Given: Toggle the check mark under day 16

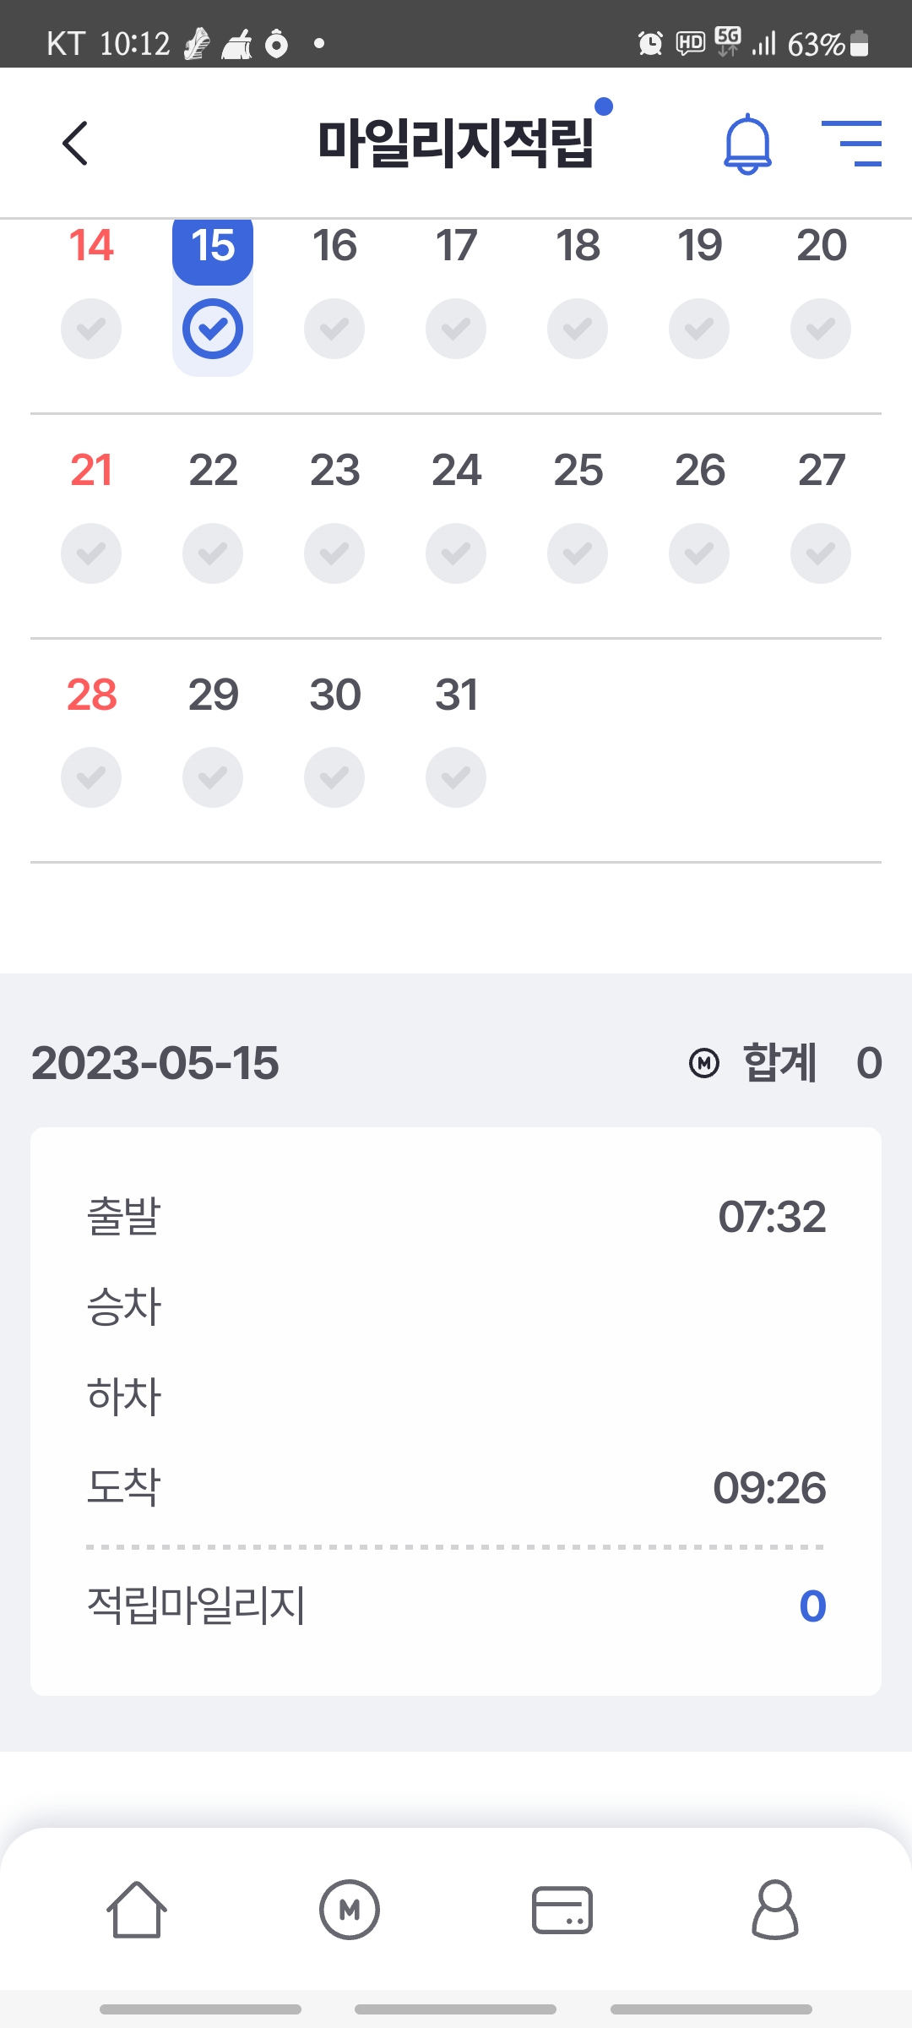Looking at the screenshot, I should coord(334,329).
